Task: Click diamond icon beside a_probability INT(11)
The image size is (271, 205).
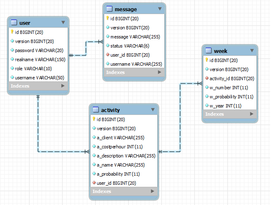Action: [94, 174]
